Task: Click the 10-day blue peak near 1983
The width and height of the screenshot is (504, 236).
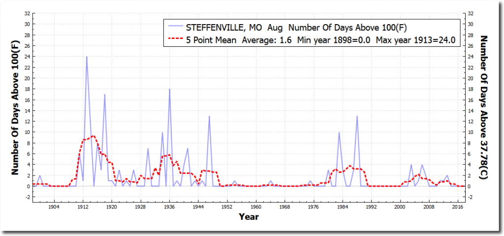Action: pos(339,133)
